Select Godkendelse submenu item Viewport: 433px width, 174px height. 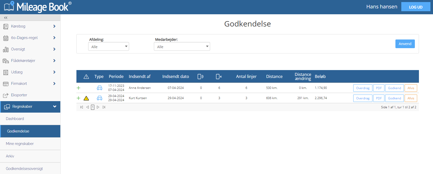pyautogui.click(x=30, y=131)
